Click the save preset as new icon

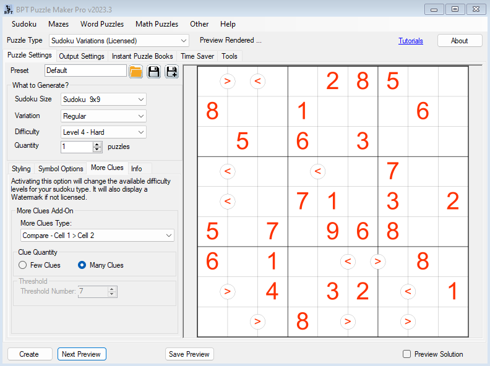tap(171, 71)
